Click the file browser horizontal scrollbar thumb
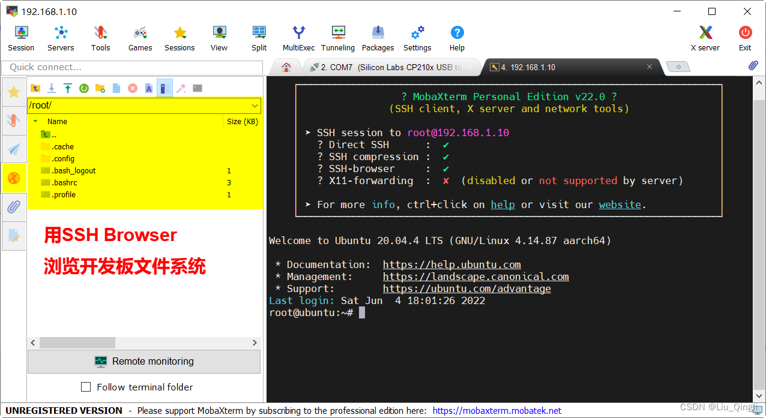The image size is (766, 418). click(77, 342)
